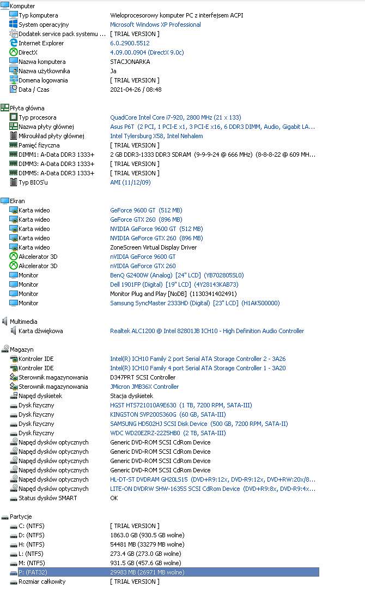Open the 6.0.2900.5512 Internet Explorer version link
The height and width of the screenshot is (593, 365).
point(130,43)
